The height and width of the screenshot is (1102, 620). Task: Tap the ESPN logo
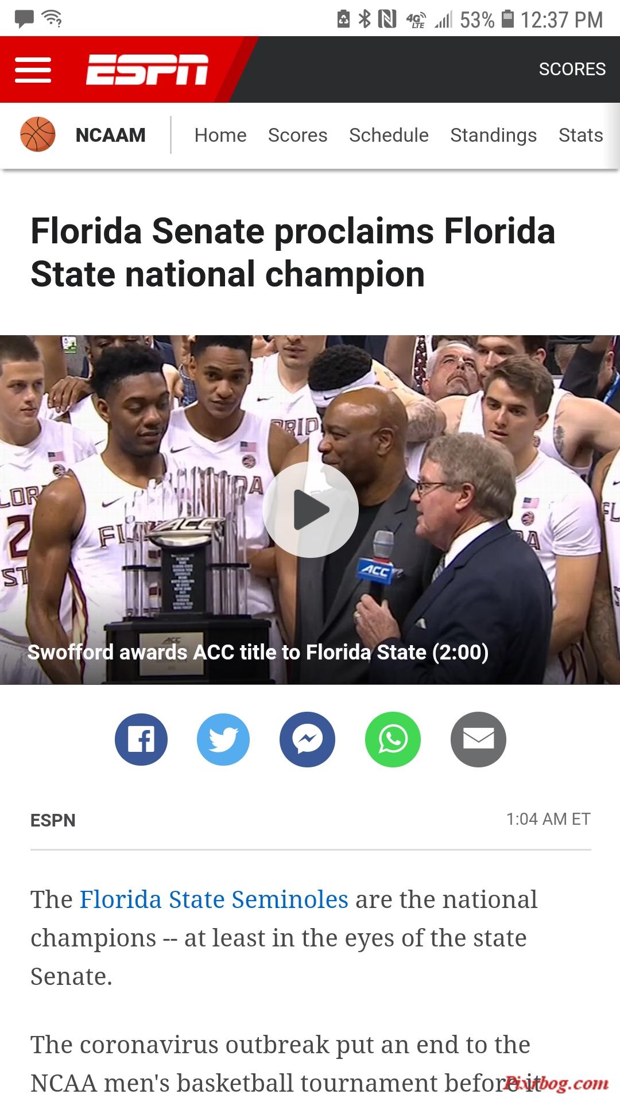tap(147, 69)
